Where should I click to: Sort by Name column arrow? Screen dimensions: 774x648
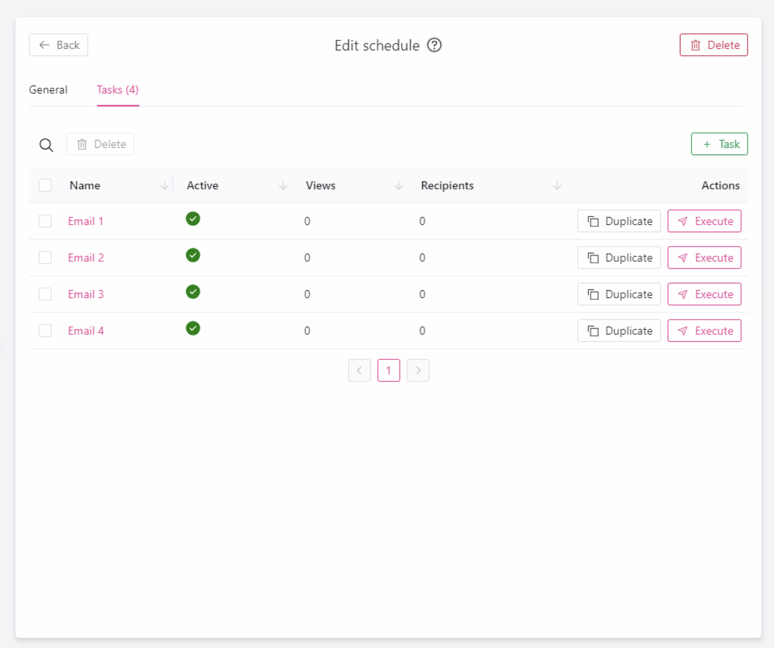(164, 186)
